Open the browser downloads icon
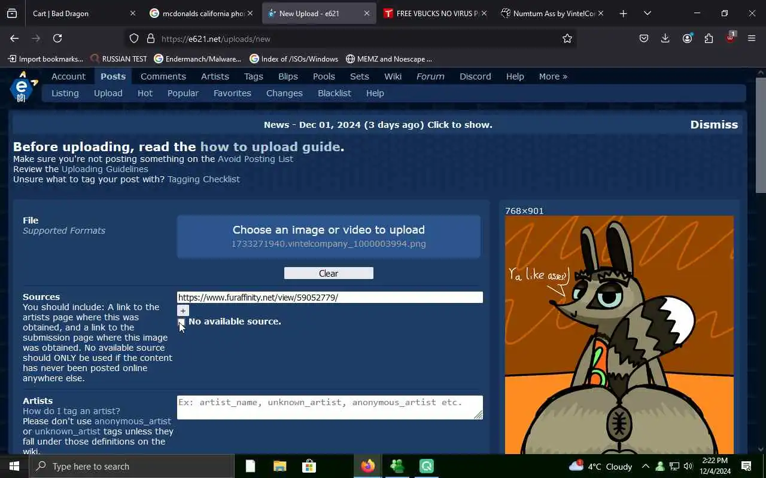The image size is (766, 478). coord(665,38)
